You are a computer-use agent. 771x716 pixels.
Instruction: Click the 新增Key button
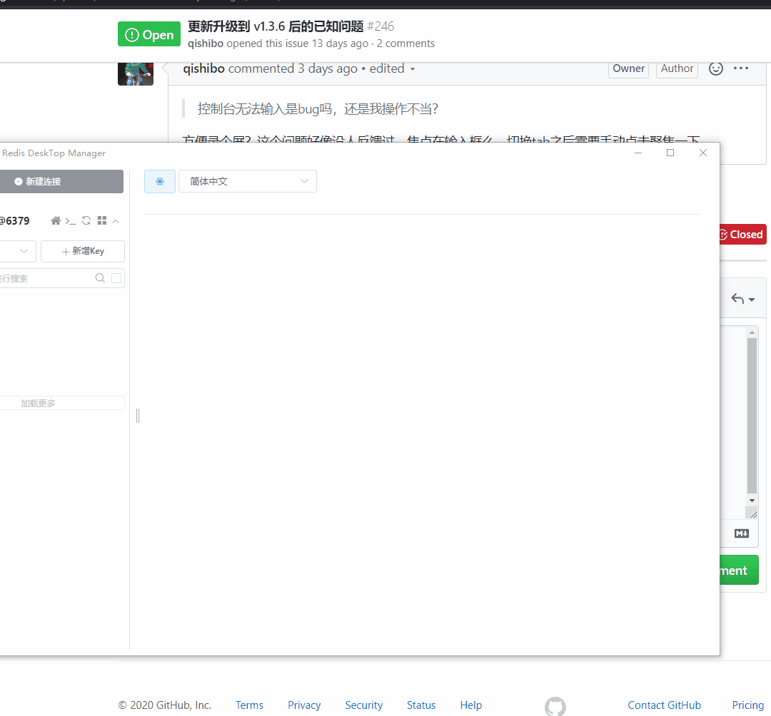[x=83, y=251]
